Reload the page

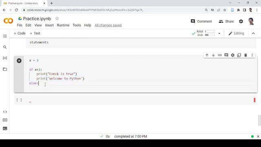[x=16, y=10]
